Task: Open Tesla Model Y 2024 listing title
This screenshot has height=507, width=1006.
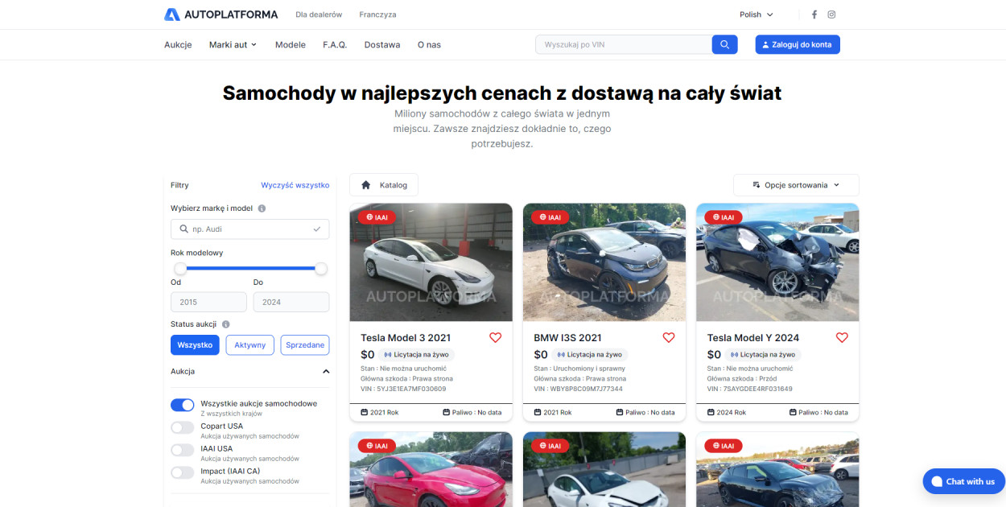Action: 753,338
